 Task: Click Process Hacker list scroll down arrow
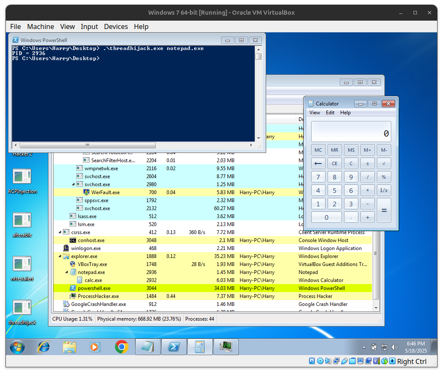[376, 308]
